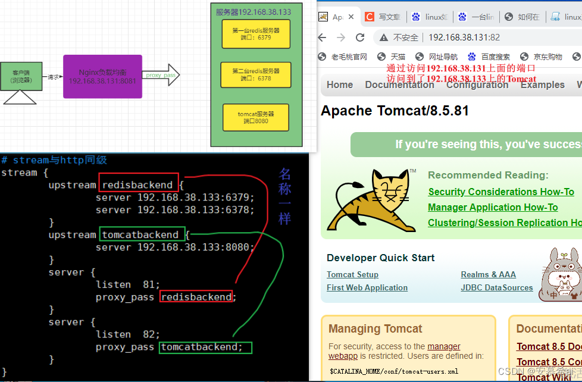Click the not-secure warning triangle icon
582x382 pixels.
(x=384, y=37)
